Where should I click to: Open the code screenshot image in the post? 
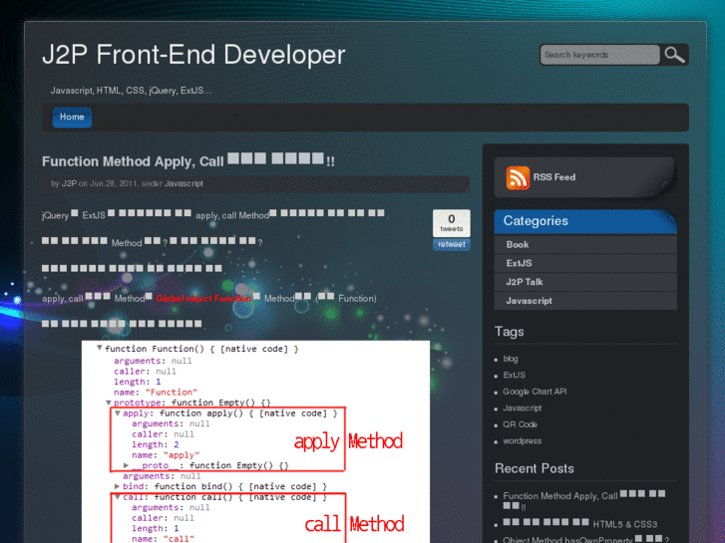click(255, 441)
